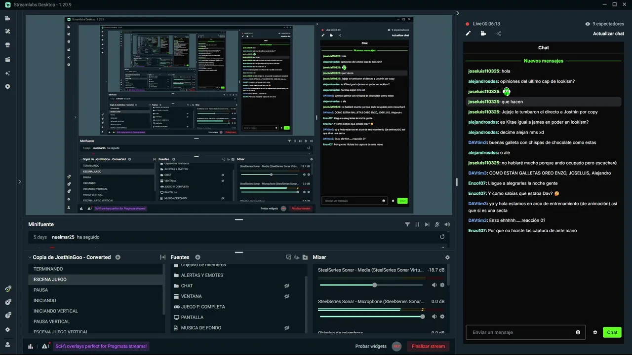Screen dimensions: 632x355
Task: Show the hidden MUSICA DE FONDO source
Action: (x=286, y=328)
